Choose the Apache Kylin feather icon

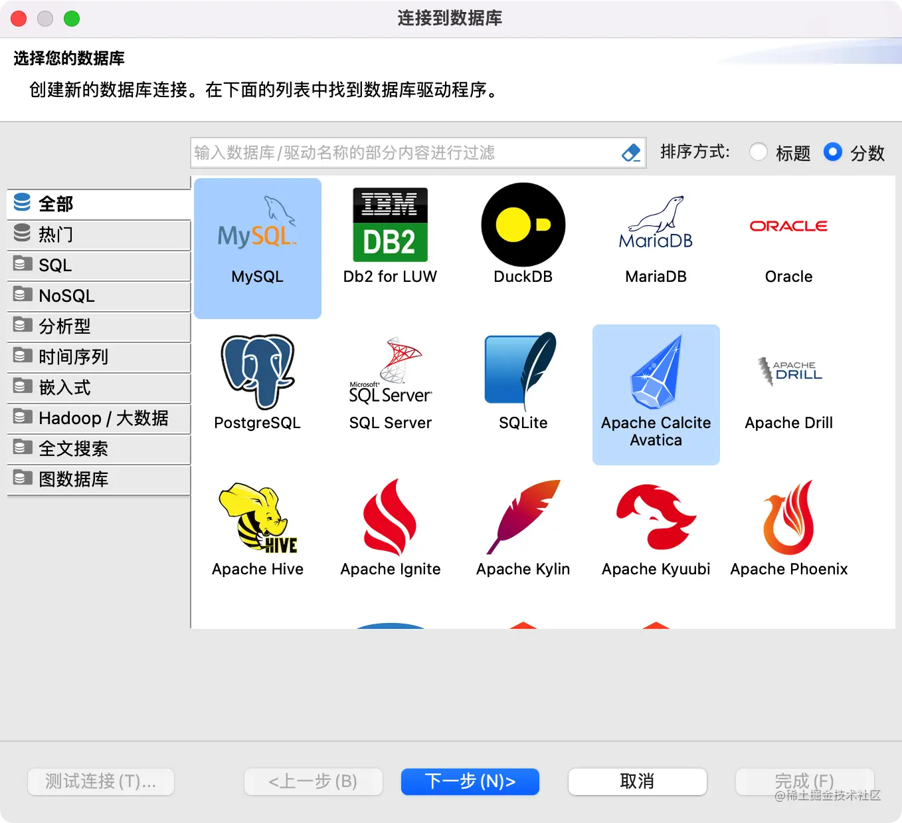[523, 517]
